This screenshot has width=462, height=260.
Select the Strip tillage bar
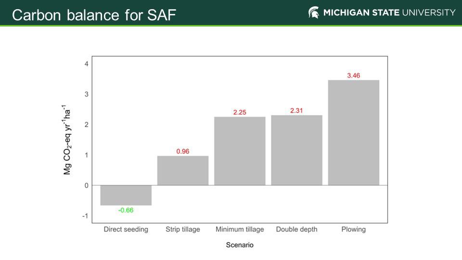click(x=183, y=170)
